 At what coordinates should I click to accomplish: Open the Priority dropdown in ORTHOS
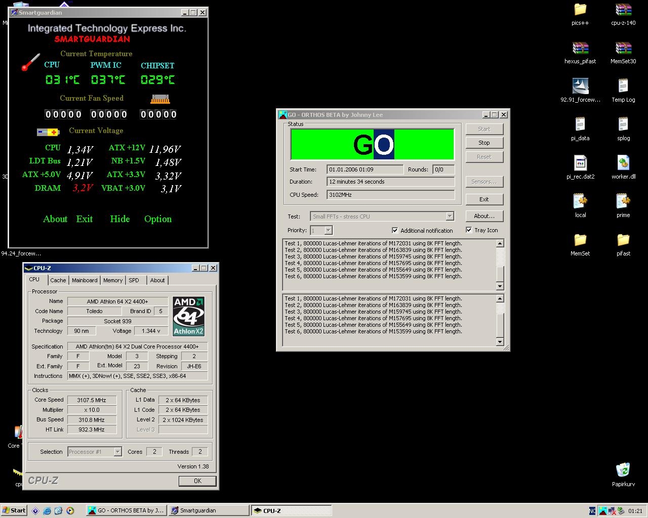tap(328, 231)
